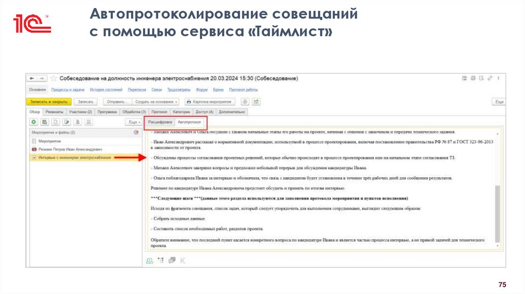Switch to the Обзор tab
This screenshot has height=294, width=525.
pyautogui.click(x=34, y=112)
